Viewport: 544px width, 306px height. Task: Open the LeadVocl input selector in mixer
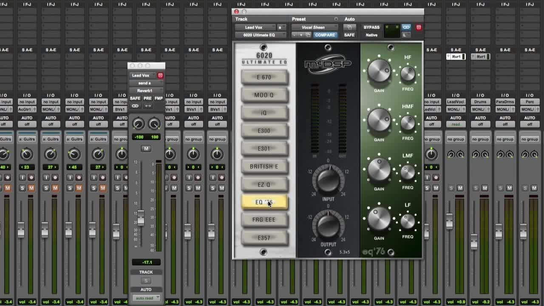456,102
